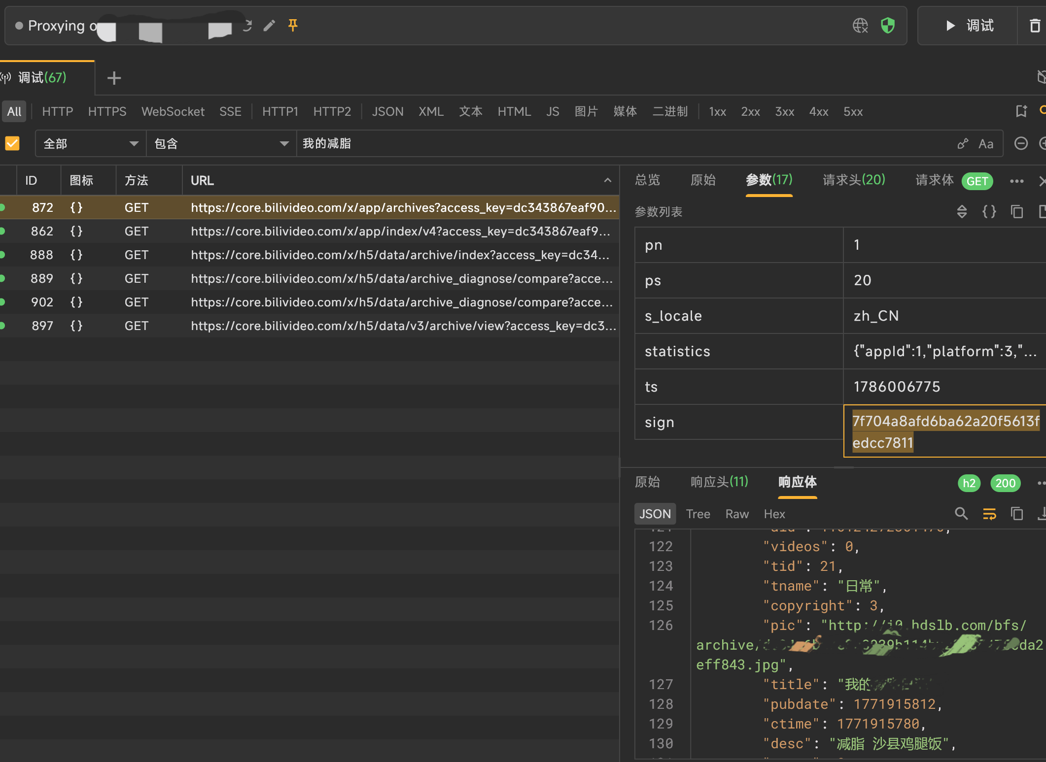Screen dimensions: 1046x762
Task: Select request row 889
Action: pyautogui.click(x=310, y=278)
